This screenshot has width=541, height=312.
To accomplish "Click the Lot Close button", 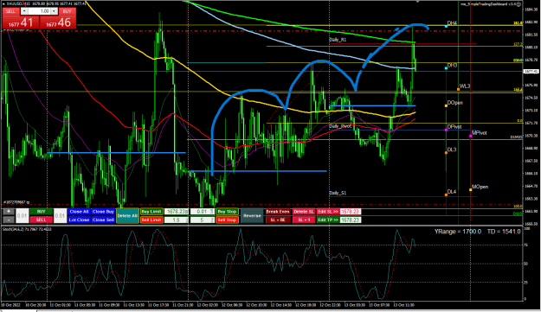I will point(79,220).
